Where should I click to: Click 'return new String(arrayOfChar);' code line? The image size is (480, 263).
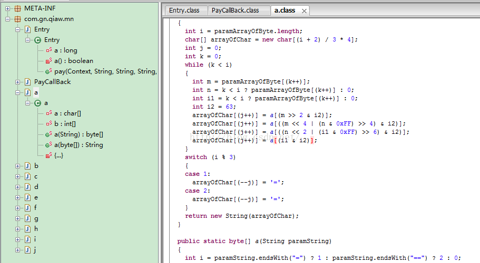pyautogui.click(x=242, y=216)
